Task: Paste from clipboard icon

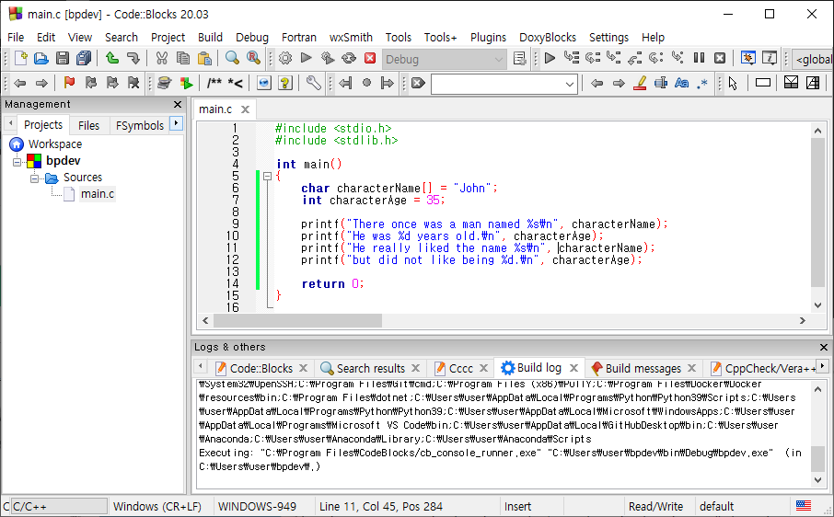Action: pos(204,59)
